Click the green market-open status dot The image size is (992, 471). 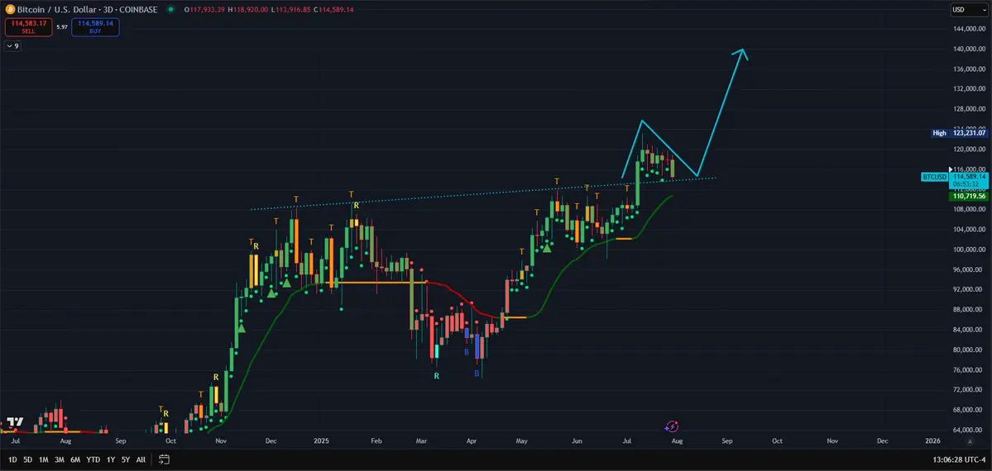(x=170, y=9)
